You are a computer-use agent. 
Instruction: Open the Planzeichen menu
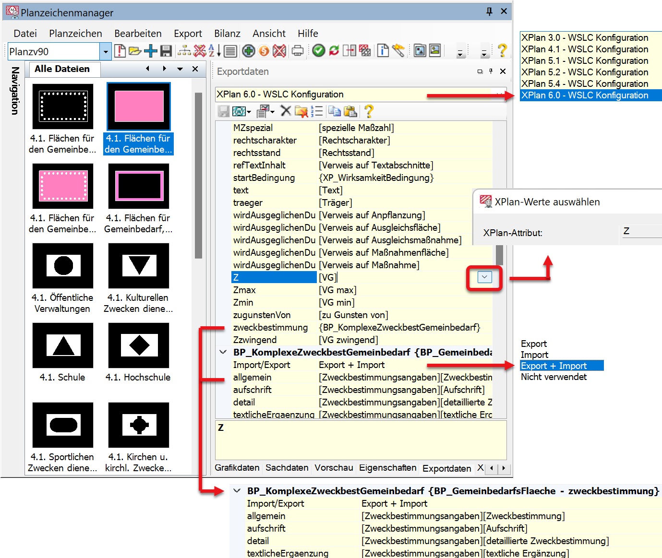click(75, 34)
